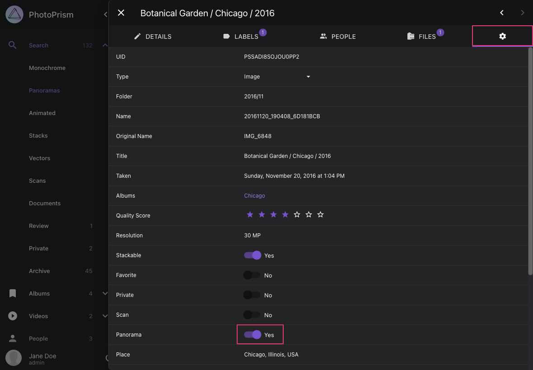Enable the Favorite toggle
Image resolution: width=533 pixels, height=370 pixels.
252,275
